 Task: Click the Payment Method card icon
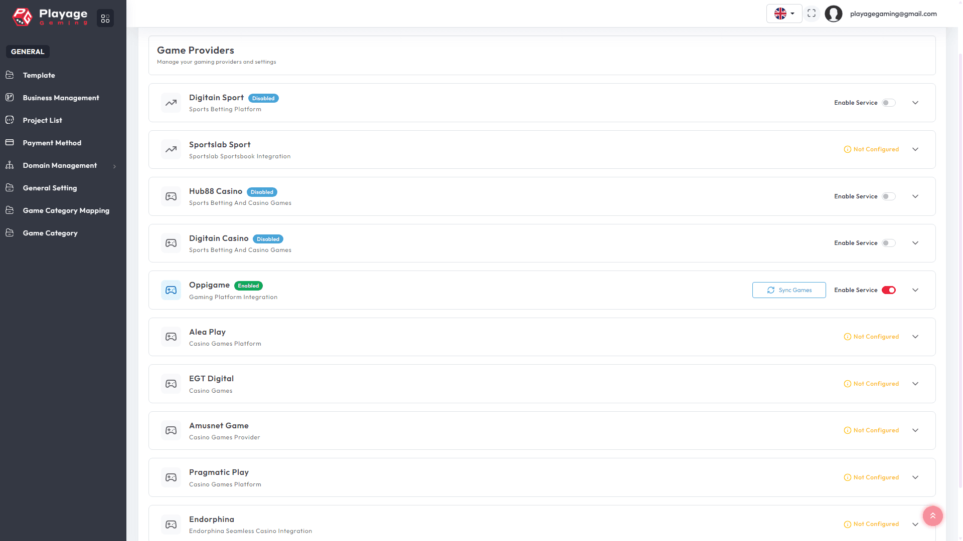click(x=10, y=143)
